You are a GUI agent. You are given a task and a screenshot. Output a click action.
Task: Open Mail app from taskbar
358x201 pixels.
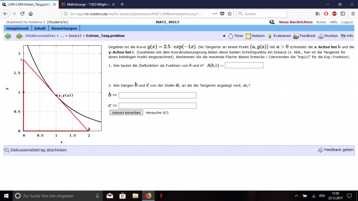point(110,196)
